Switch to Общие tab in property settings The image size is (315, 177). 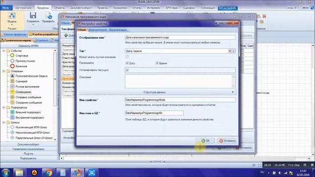[82, 29]
